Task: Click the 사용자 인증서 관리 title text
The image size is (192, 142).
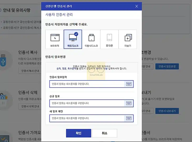Action: tap(59, 14)
